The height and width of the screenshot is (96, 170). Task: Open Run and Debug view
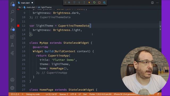point(12,29)
